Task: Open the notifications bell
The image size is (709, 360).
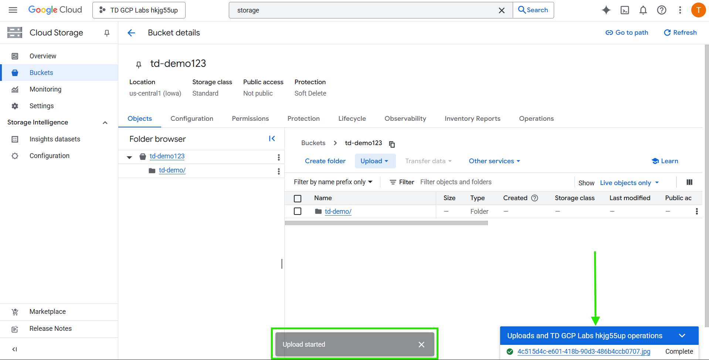Action: click(643, 10)
